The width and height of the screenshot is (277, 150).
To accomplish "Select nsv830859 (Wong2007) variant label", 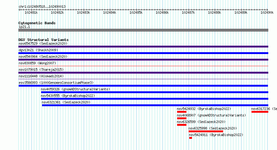I will coord(37,63).
